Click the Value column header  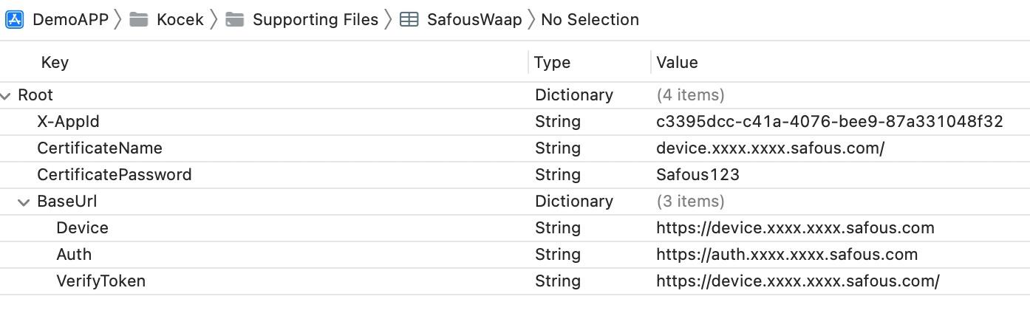pyautogui.click(x=677, y=63)
